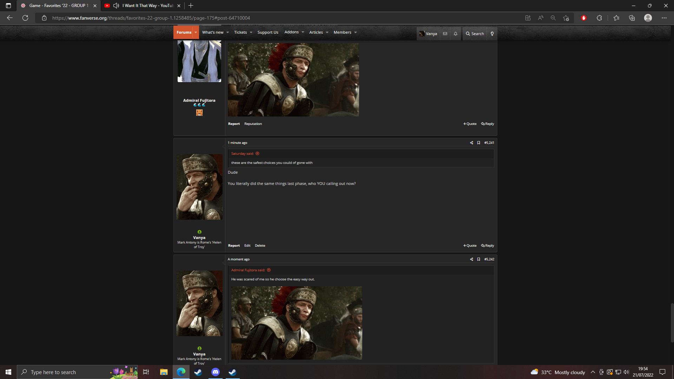Open the red ad blocker extension icon

(x=584, y=18)
